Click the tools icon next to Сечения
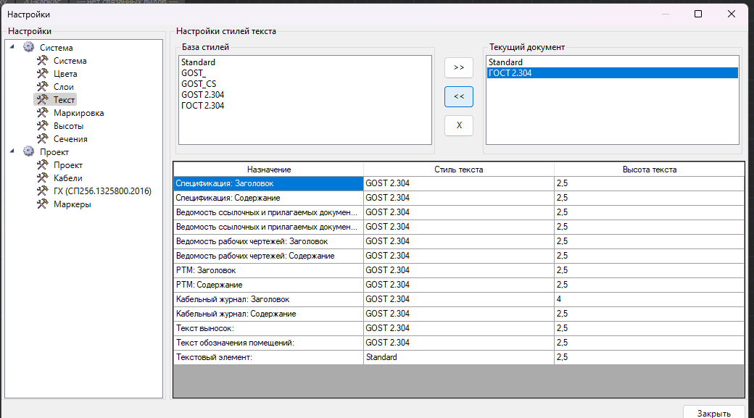The width and height of the screenshot is (754, 418). point(42,139)
